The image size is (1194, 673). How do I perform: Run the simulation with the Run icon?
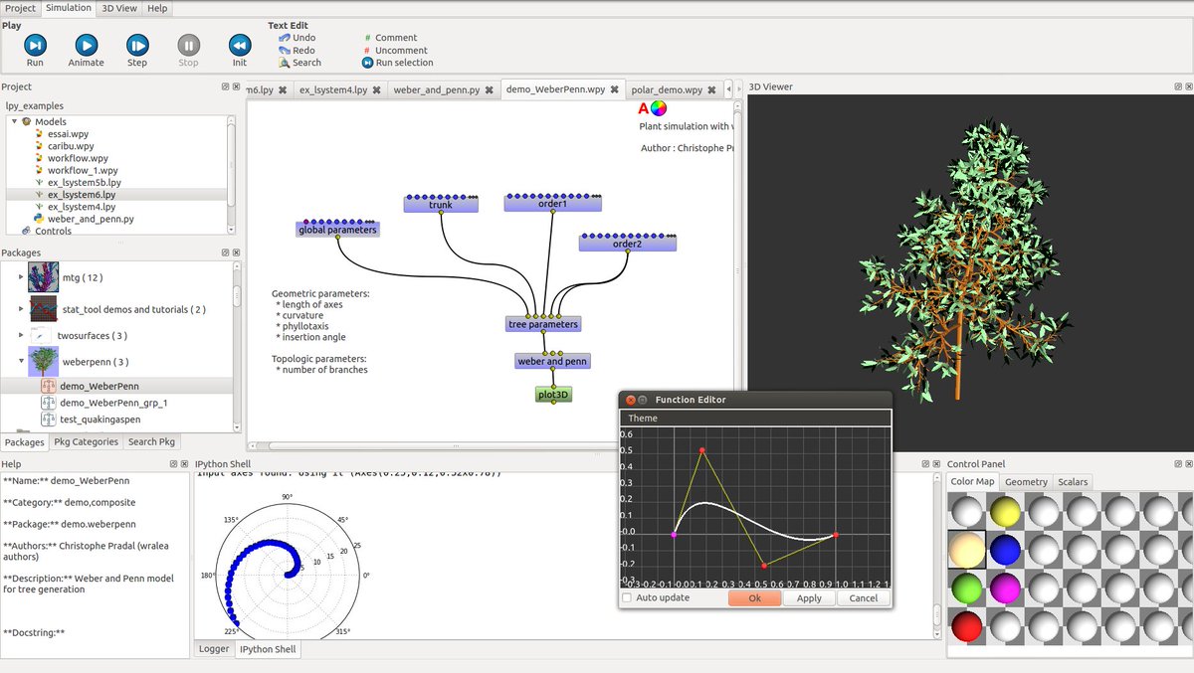click(x=35, y=44)
